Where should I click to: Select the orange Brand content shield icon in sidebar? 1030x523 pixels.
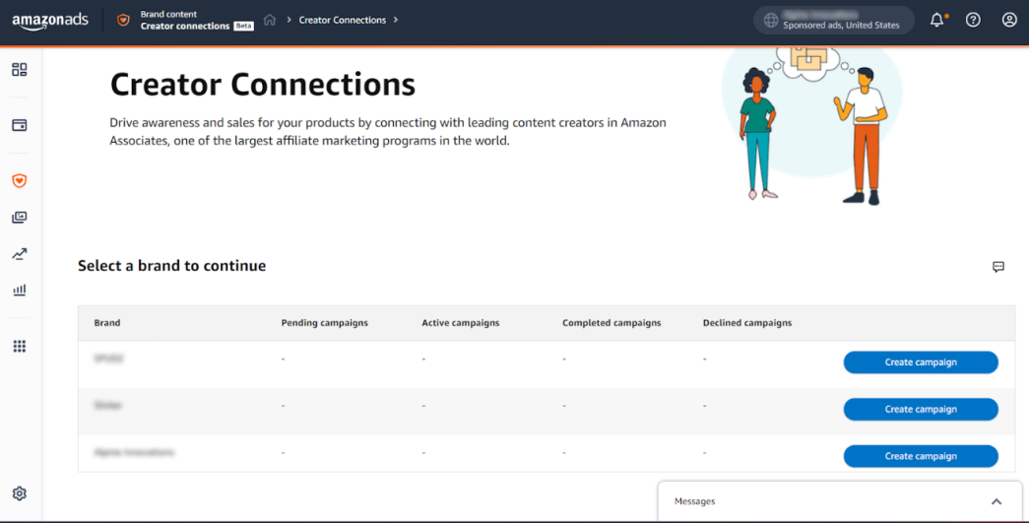[x=20, y=180]
